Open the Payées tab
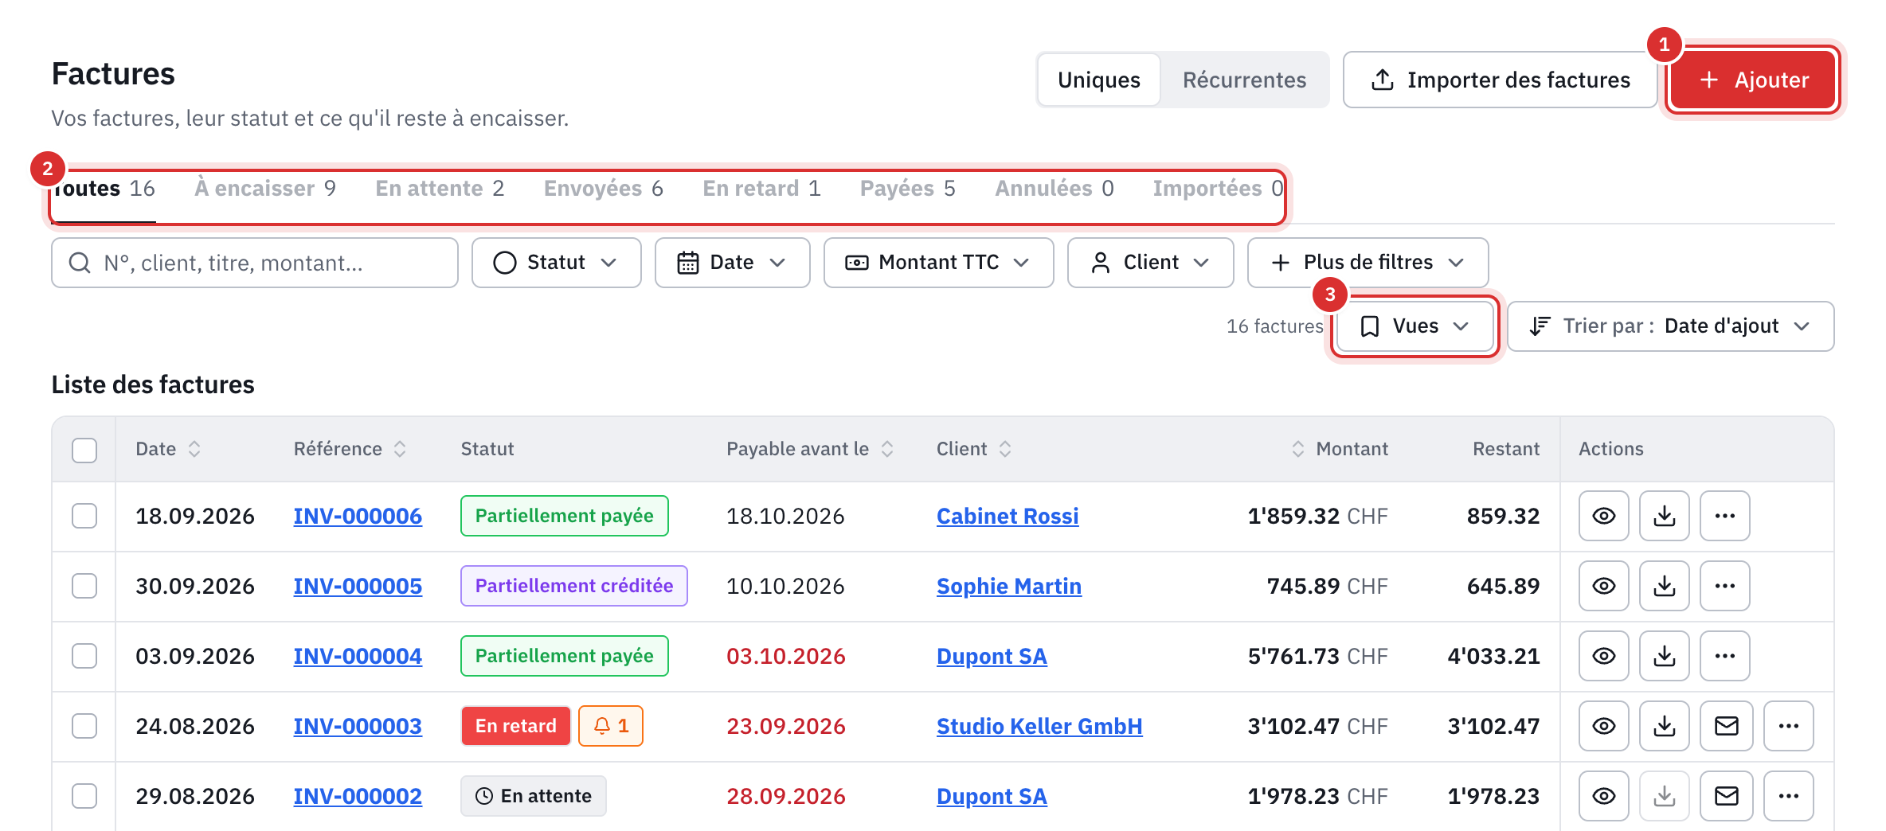The width and height of the screenshot is (1886, 831). click(x=907, y=189)
